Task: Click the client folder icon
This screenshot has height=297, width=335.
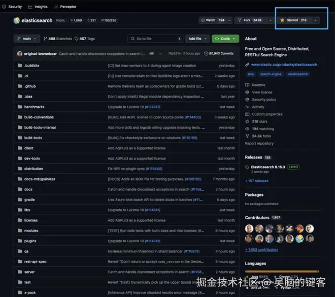Action: [x=20, y=148]
